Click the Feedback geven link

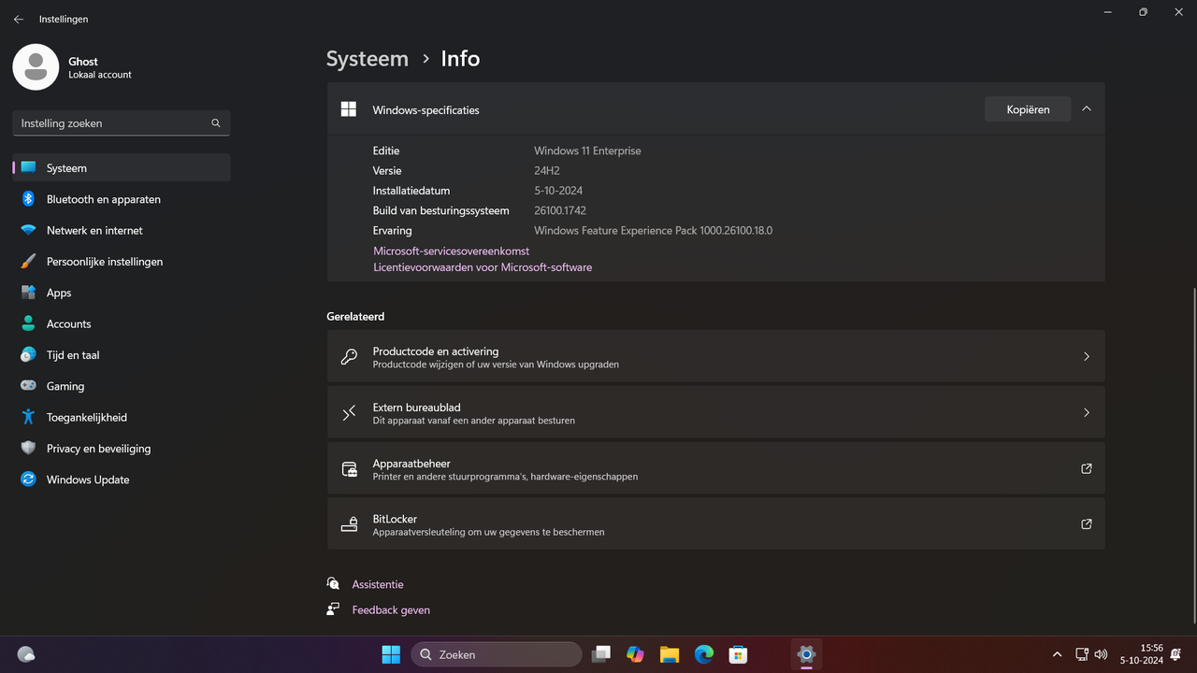(391, 609)
